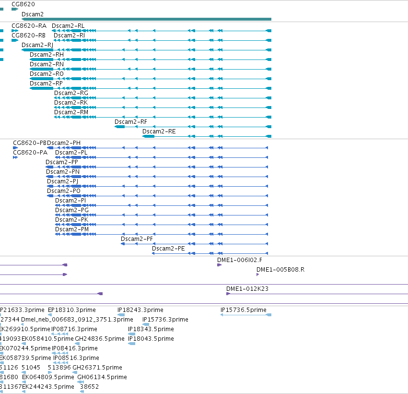Click the Dscam2-PF protein label
The image size is (408, 394).
[137, 239]
